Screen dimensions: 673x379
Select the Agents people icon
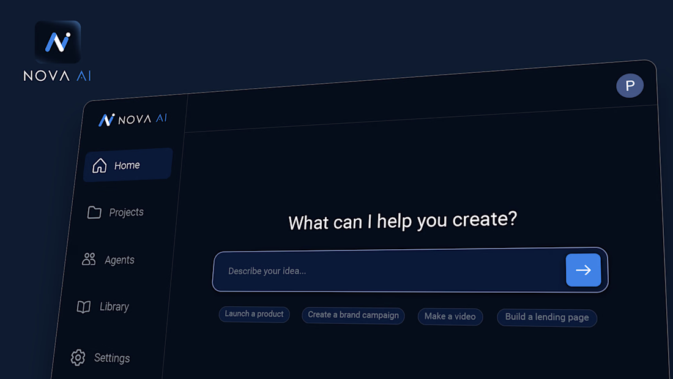point(89,259)
